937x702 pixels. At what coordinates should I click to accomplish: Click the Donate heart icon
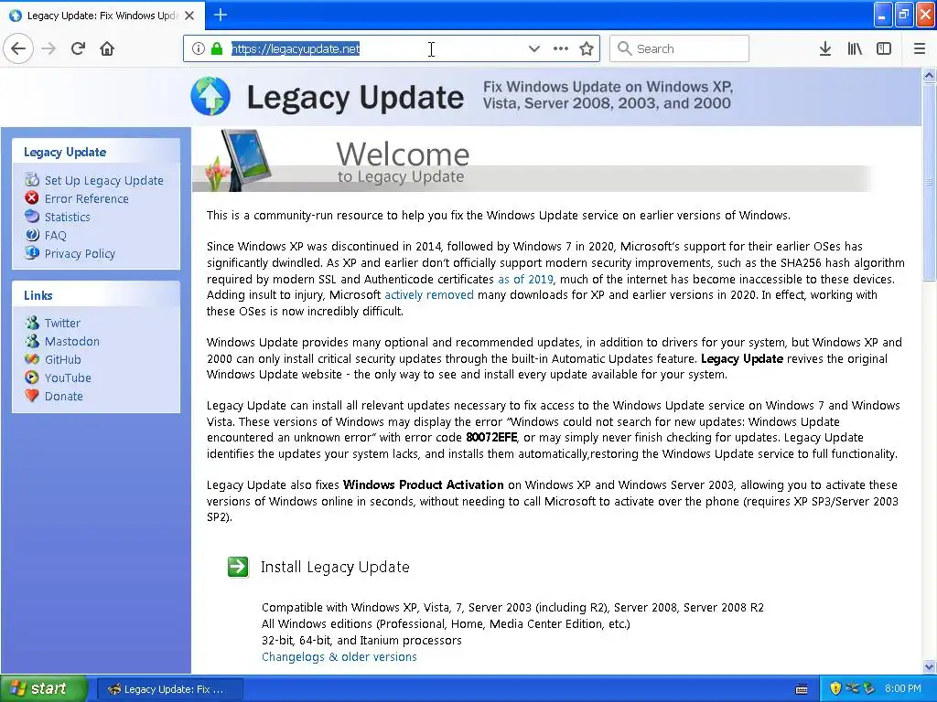pos(32,395)
